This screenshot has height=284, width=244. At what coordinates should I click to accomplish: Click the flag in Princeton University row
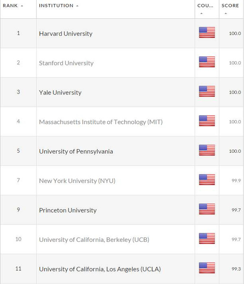pyautogui.click(x=207, y=209)
